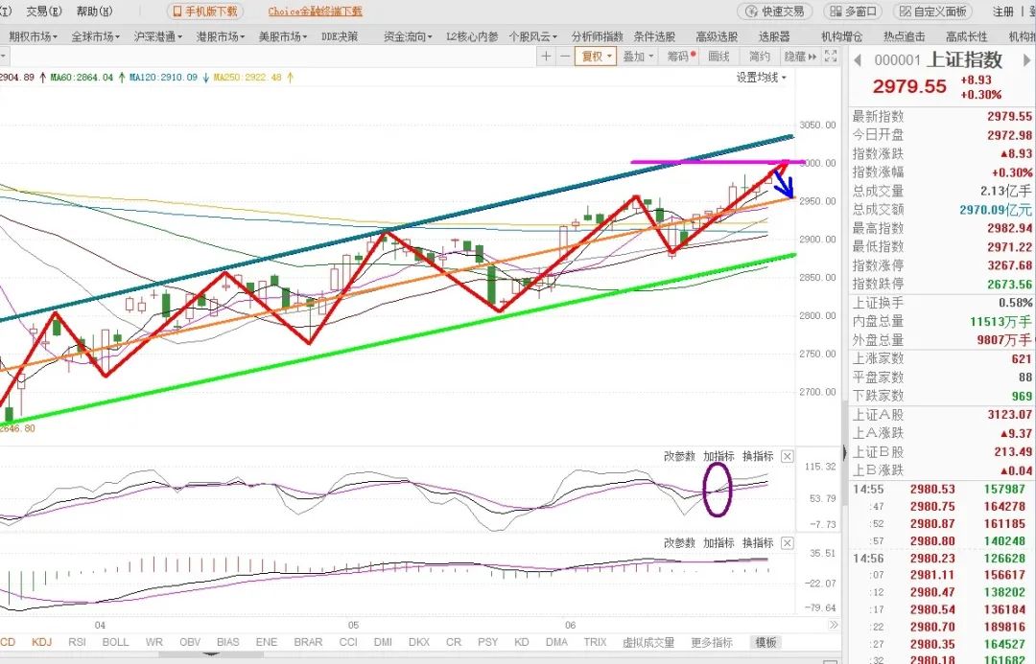This screenshot has height=664, width=1036.
Task: Expand the 港股市场 dropdown
Action: (x=220, y=36)
